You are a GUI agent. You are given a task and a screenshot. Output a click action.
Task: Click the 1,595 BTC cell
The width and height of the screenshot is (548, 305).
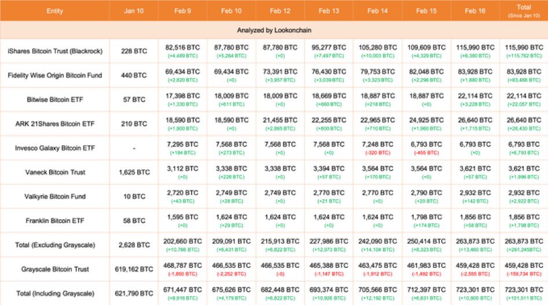[182, 221]
